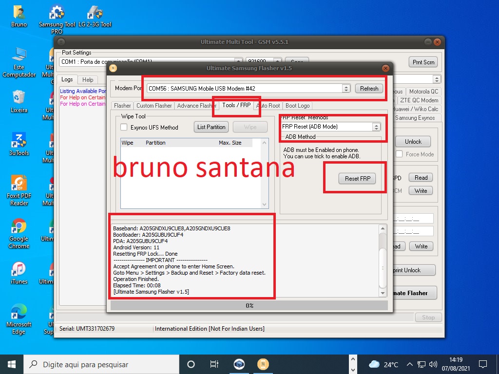Image resolution: width=499 pixels, height=374 pixels.
Task: Enable Exynos UFS Method checkbox
Action: [x=124, y=128]
